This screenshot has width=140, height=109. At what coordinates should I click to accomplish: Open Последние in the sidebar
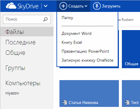pyautogui.click(x=21, y=42)
